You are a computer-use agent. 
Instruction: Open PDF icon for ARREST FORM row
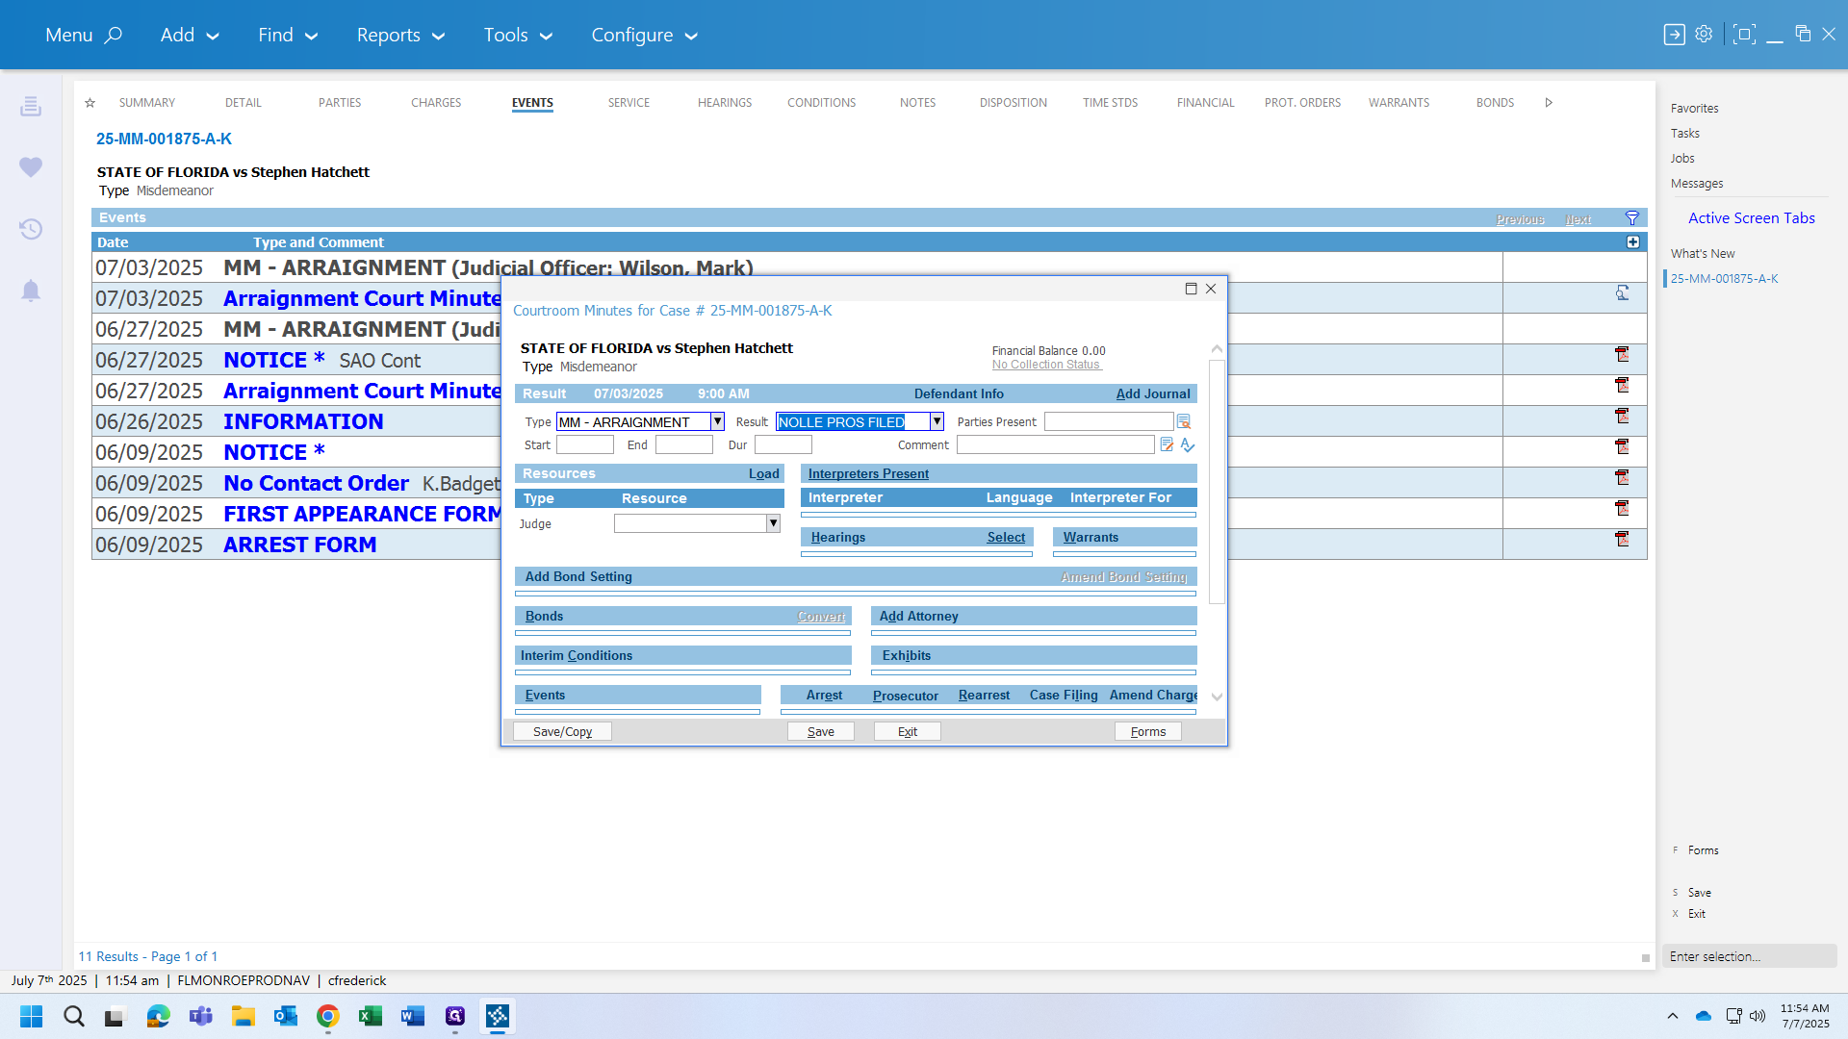[x=1622, y=540]
